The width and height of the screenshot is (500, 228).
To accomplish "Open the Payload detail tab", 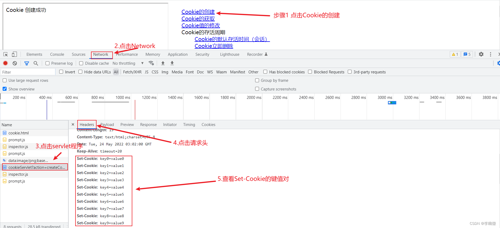I will point(107,125).
